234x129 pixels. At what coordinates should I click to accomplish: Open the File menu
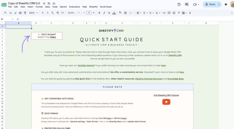coord(10,7)
